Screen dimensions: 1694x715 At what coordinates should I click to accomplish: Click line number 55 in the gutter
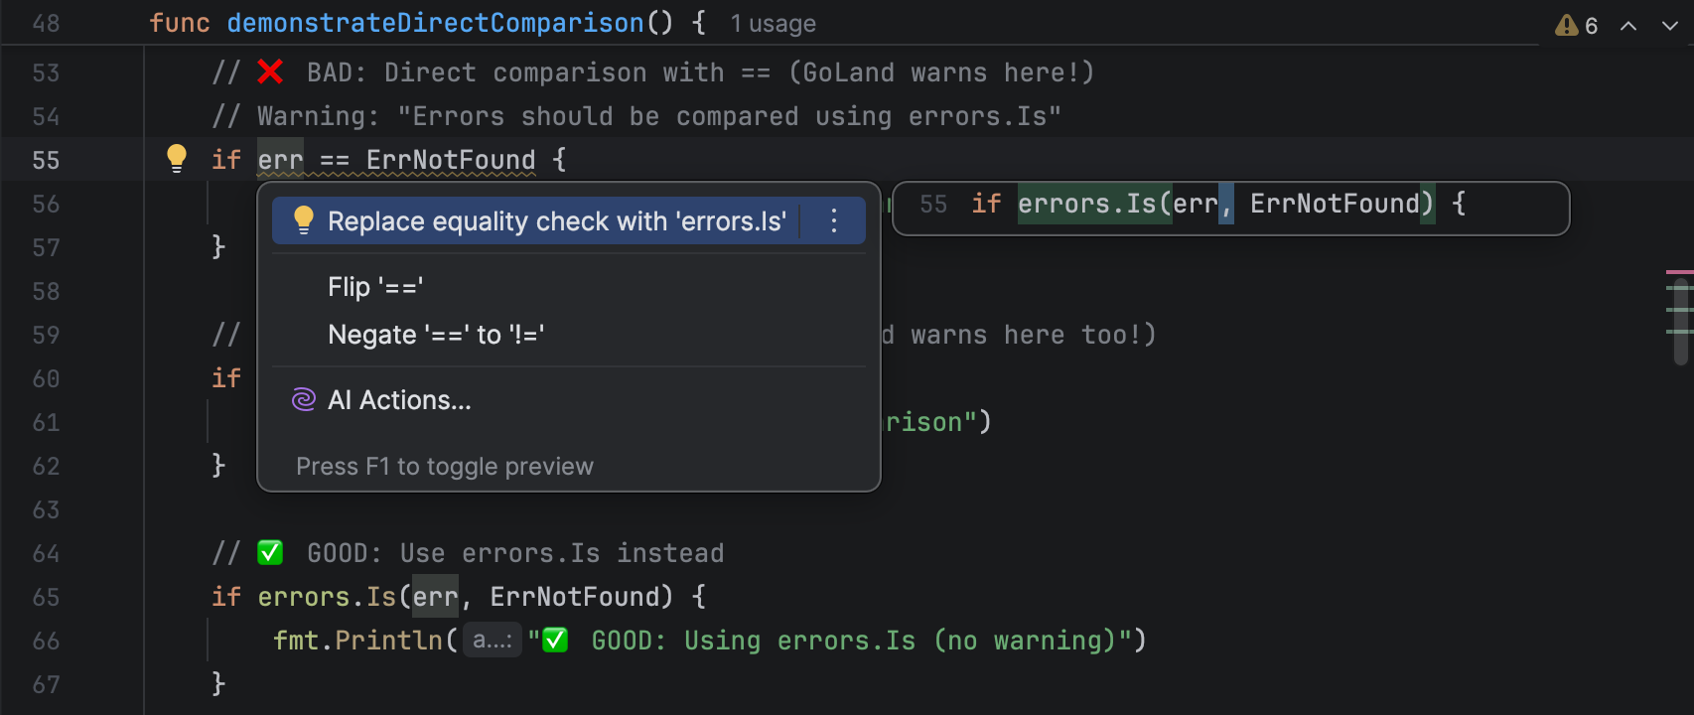[46, 160]
